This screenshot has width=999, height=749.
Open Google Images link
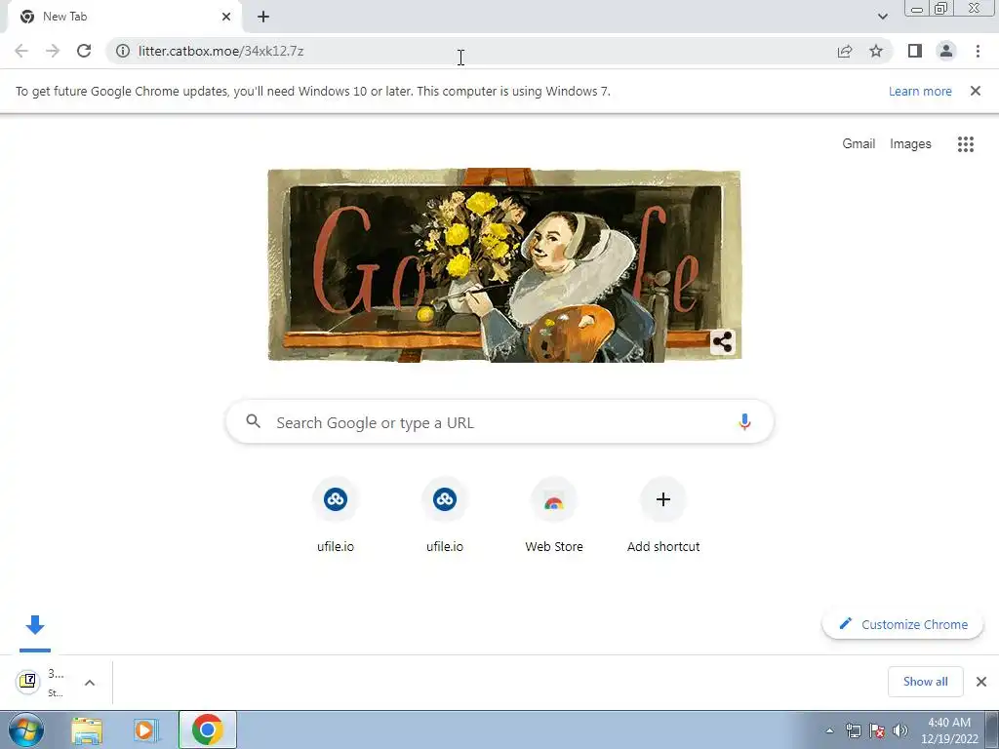click(910, 144)
